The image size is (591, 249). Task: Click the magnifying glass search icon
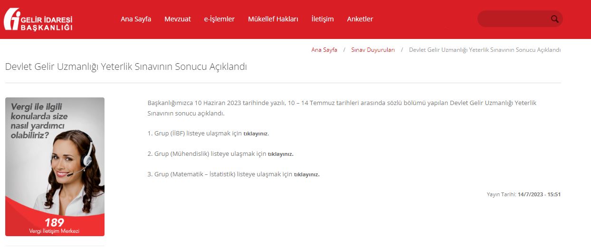pos(554,19)
